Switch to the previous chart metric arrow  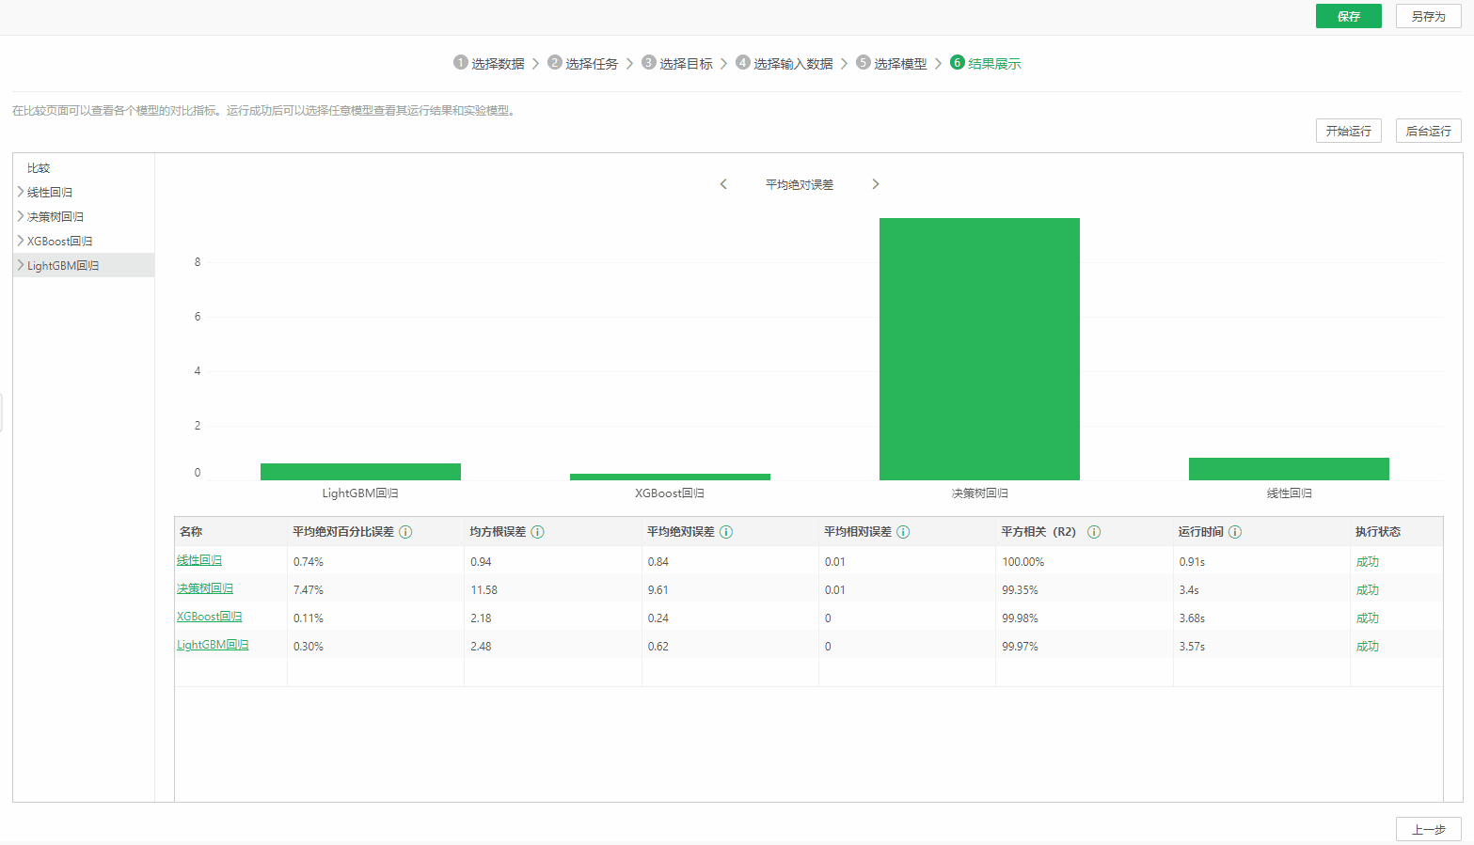[x=723, y=184]
